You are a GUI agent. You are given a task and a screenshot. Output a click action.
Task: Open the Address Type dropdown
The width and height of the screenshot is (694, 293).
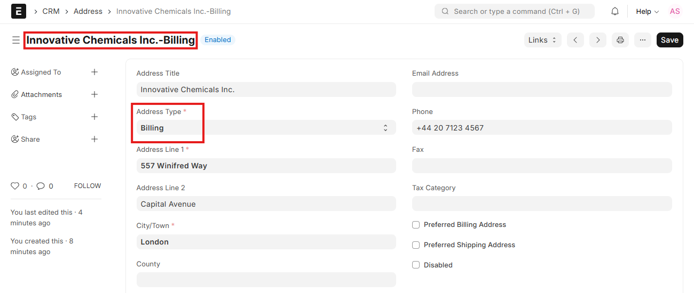pos(266,128)
